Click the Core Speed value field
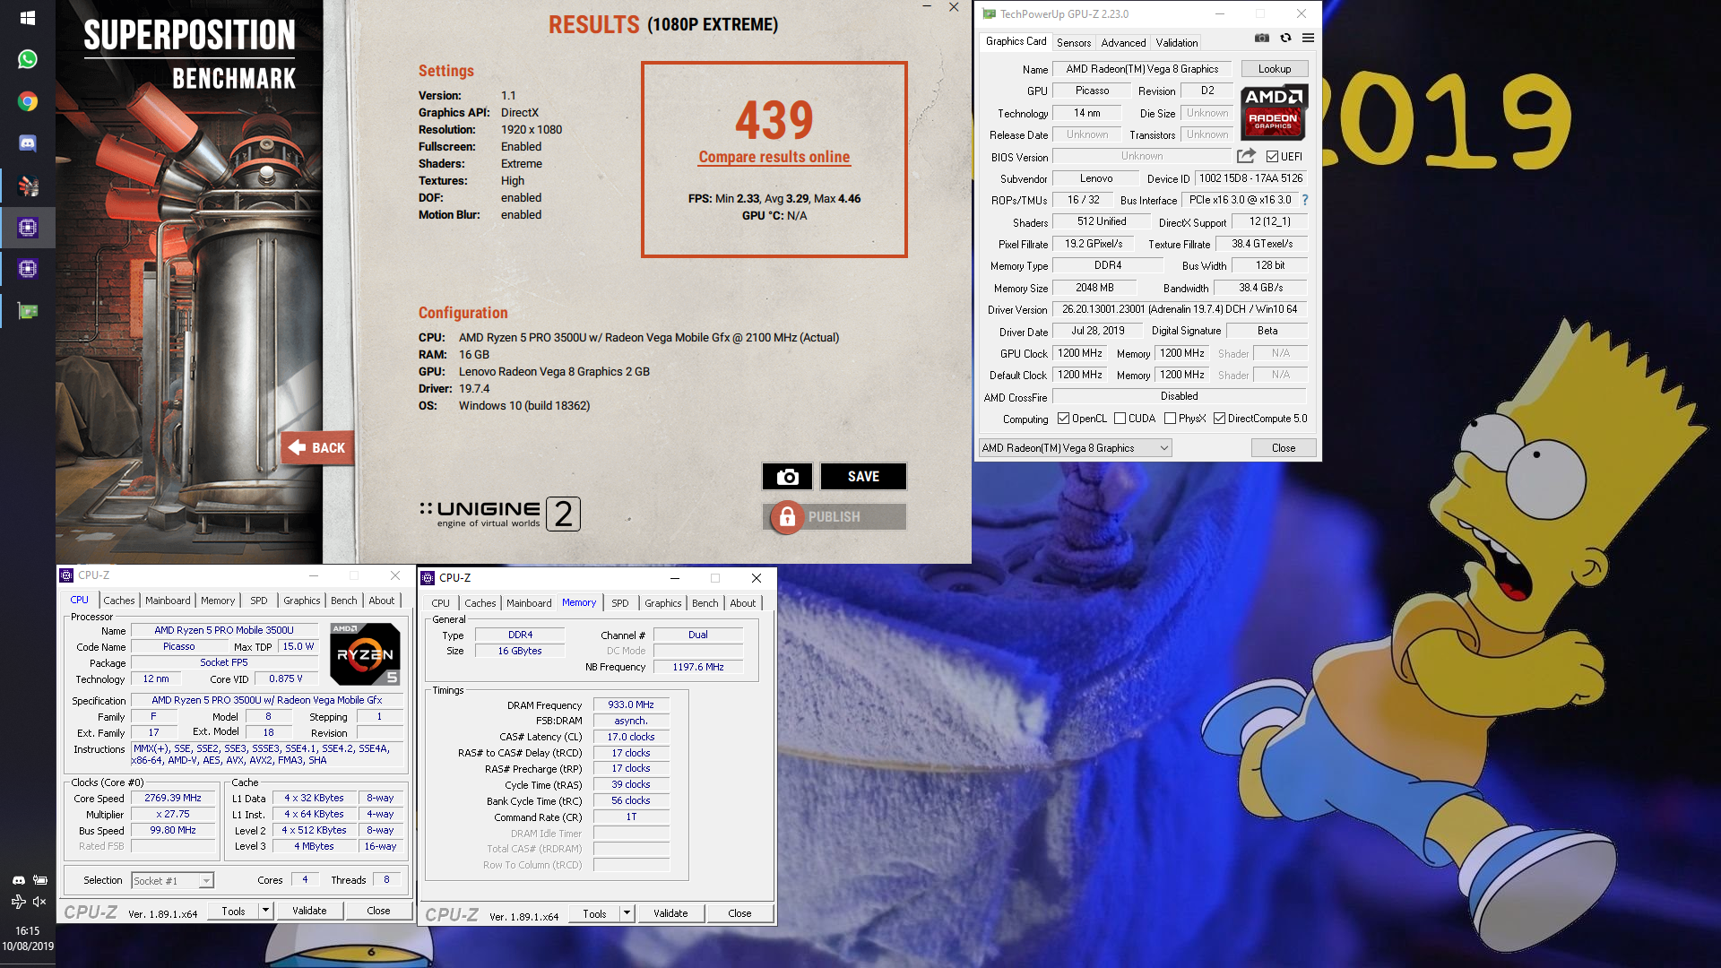 (x=173, y=798)
